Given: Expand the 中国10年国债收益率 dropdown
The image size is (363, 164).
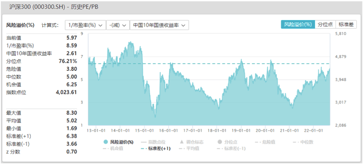Looking at the screenshot, I should (x=159, y=25).
